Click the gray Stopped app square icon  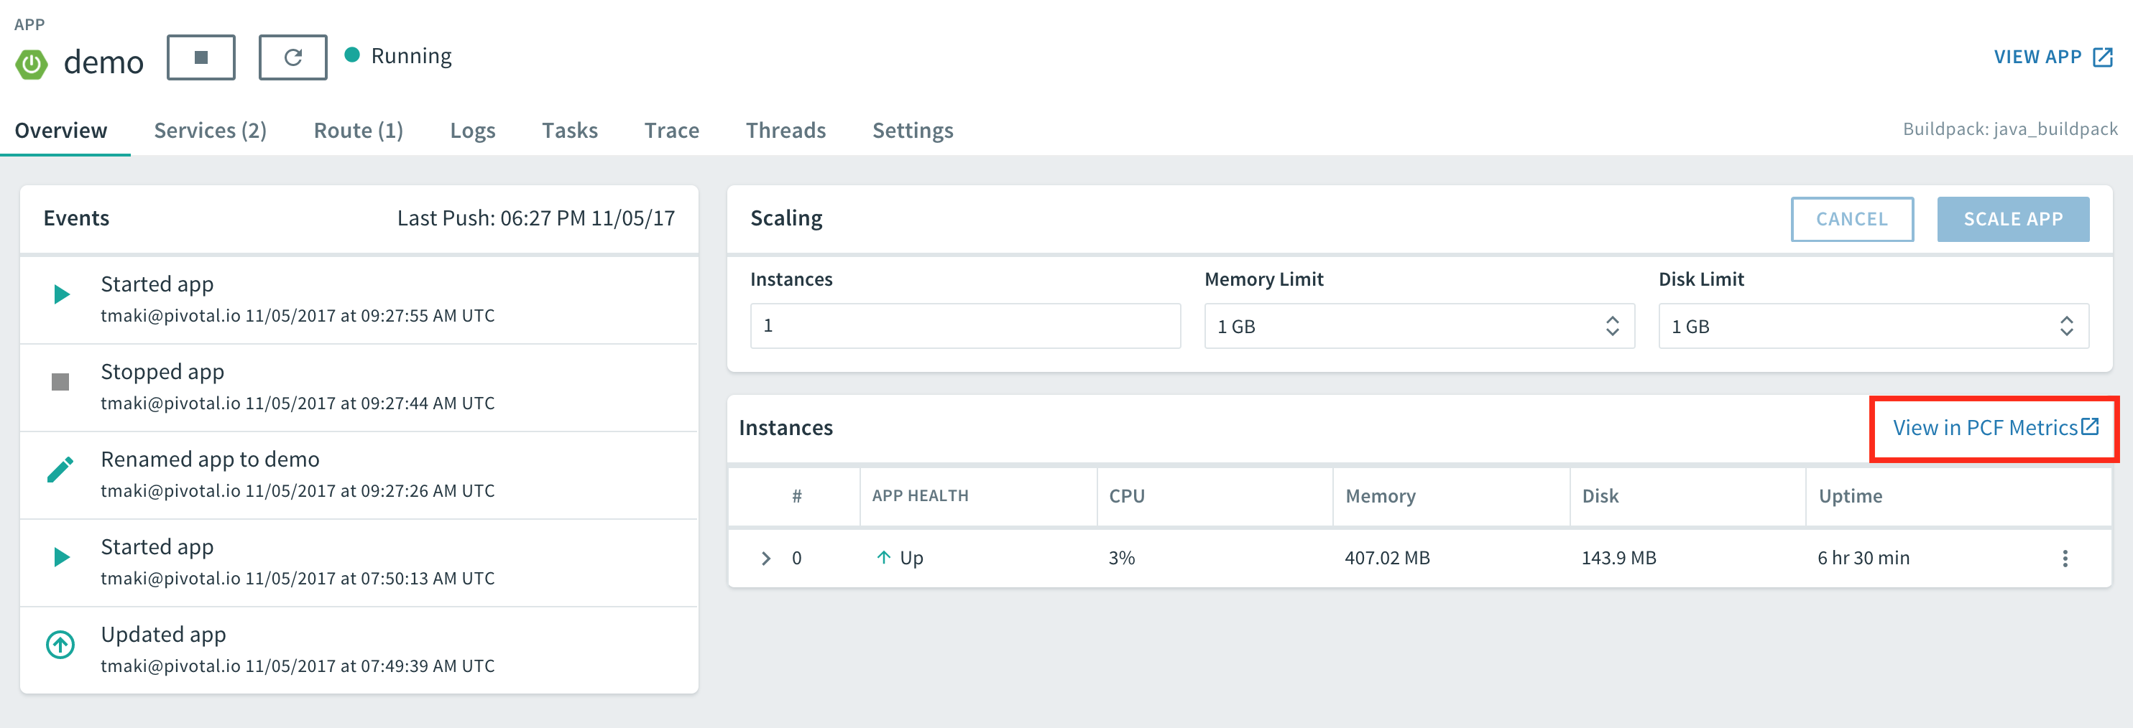click(x=60, y=381)
